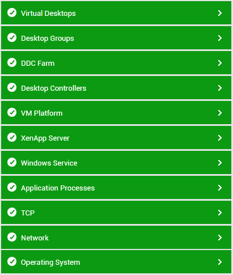The width and height of the screenshot is (233, 275).
Task: Expand the Application Processes chevron arrow
Action: tap(220, 188)
